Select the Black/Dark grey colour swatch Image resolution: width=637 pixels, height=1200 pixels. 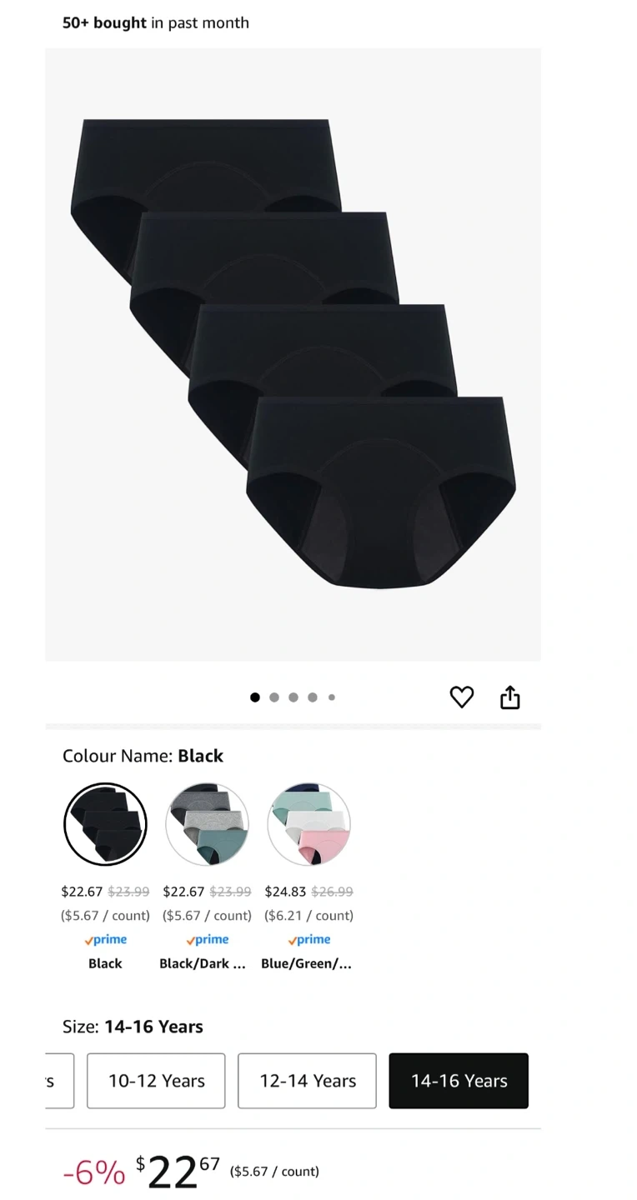(207, 824)
